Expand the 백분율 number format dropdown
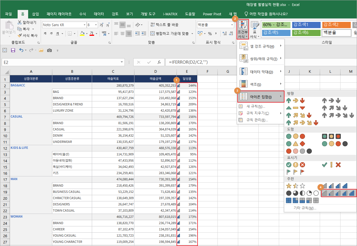The height and width of the screenshot is (246, 357). click(232, 25)
